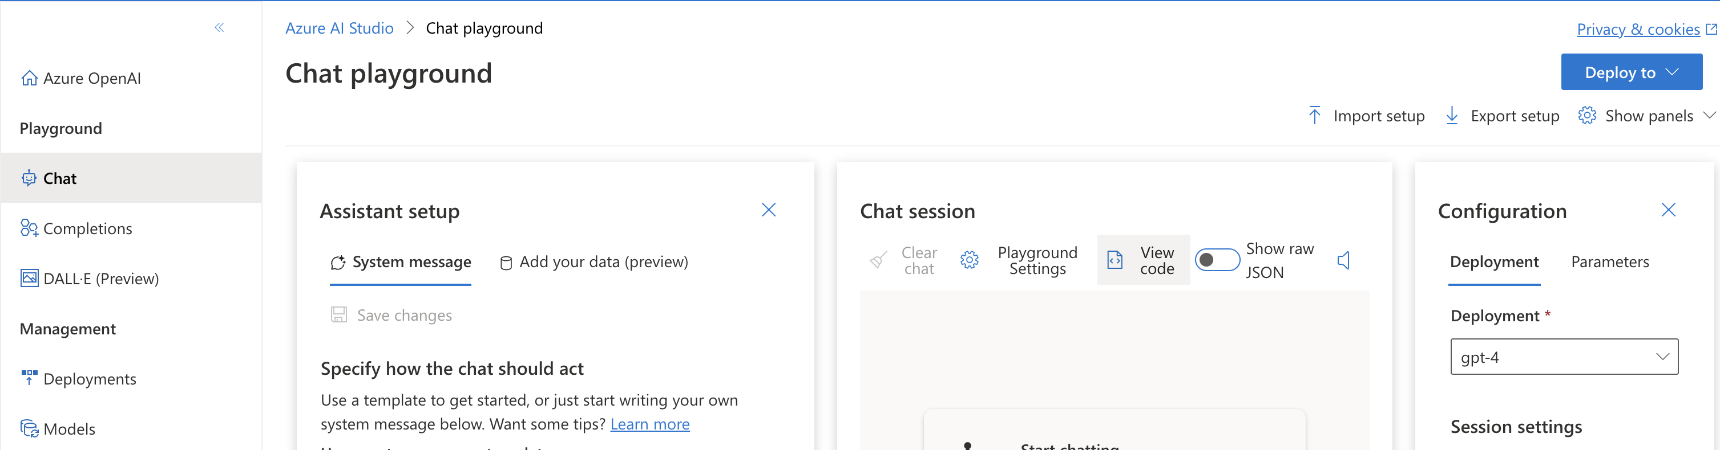This screenshot has height=450, width=1720.
Task: Open View code in Chat session
Action: (1143, 260)
